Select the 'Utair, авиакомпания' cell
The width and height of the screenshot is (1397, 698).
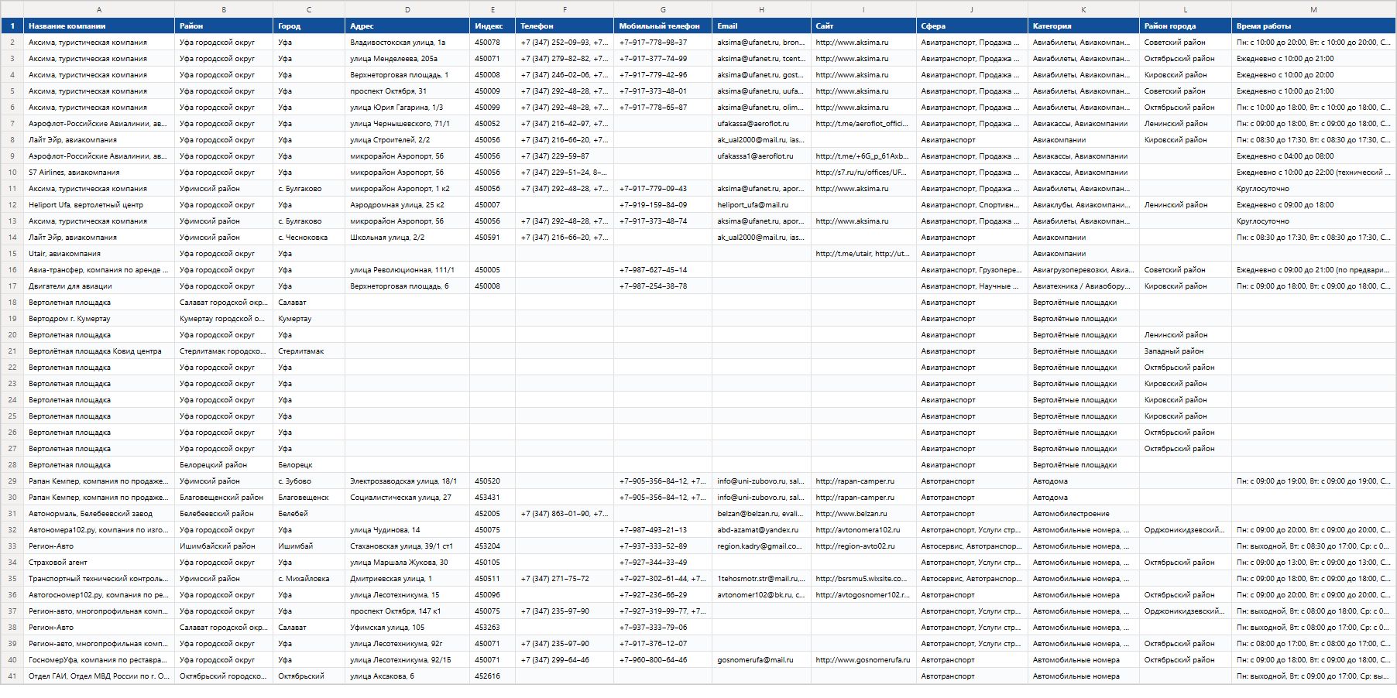click(99, 254)
